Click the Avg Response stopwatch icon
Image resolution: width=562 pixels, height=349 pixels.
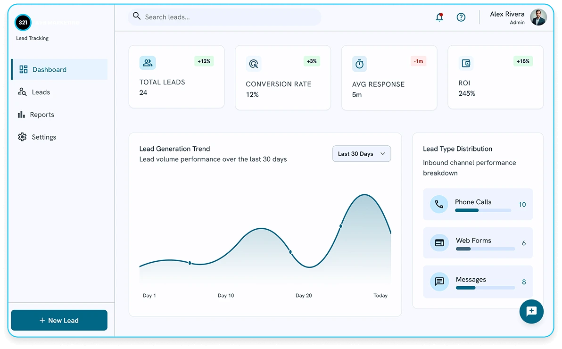(x=359, y=64)
